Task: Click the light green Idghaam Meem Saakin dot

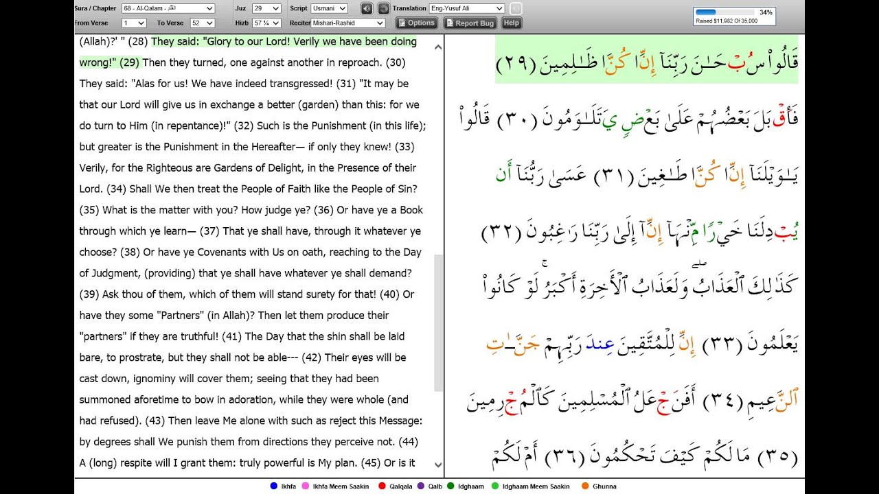Action: (494, 486)
